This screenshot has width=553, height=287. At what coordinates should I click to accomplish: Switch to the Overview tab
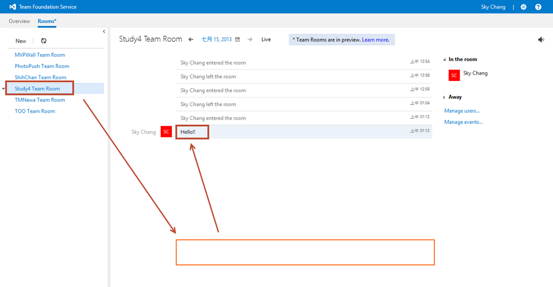tap(19, 21)
